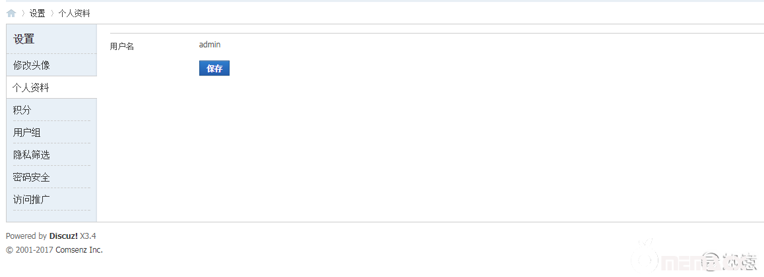Image resolution: width=764 pixels, height=277 pixels.
Task: Click the 个人资料 breadcrumb item
Action: click(x=74, y=13)
